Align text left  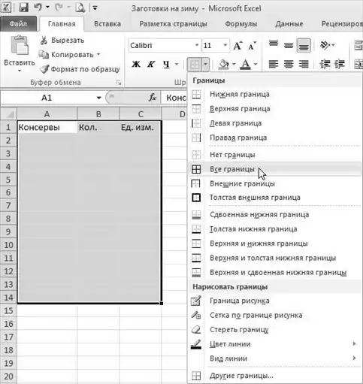click(274, 64)
